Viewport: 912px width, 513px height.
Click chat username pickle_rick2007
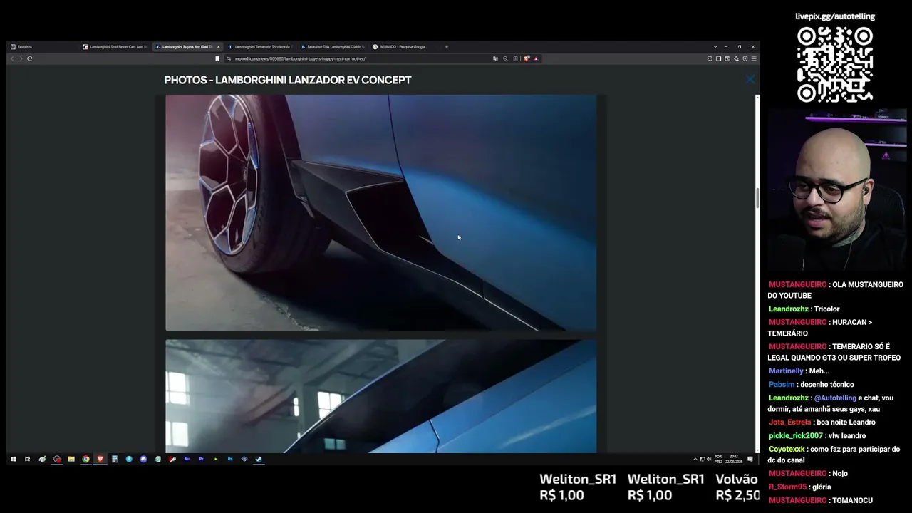pyautogui.click(x=796, y=436)
